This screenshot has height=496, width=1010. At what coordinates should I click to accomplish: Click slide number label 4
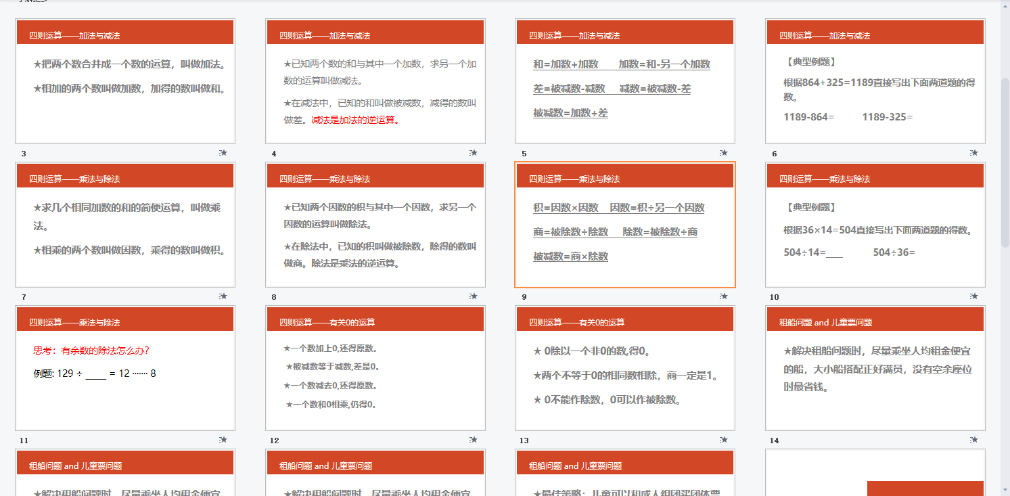click(274, 154)
